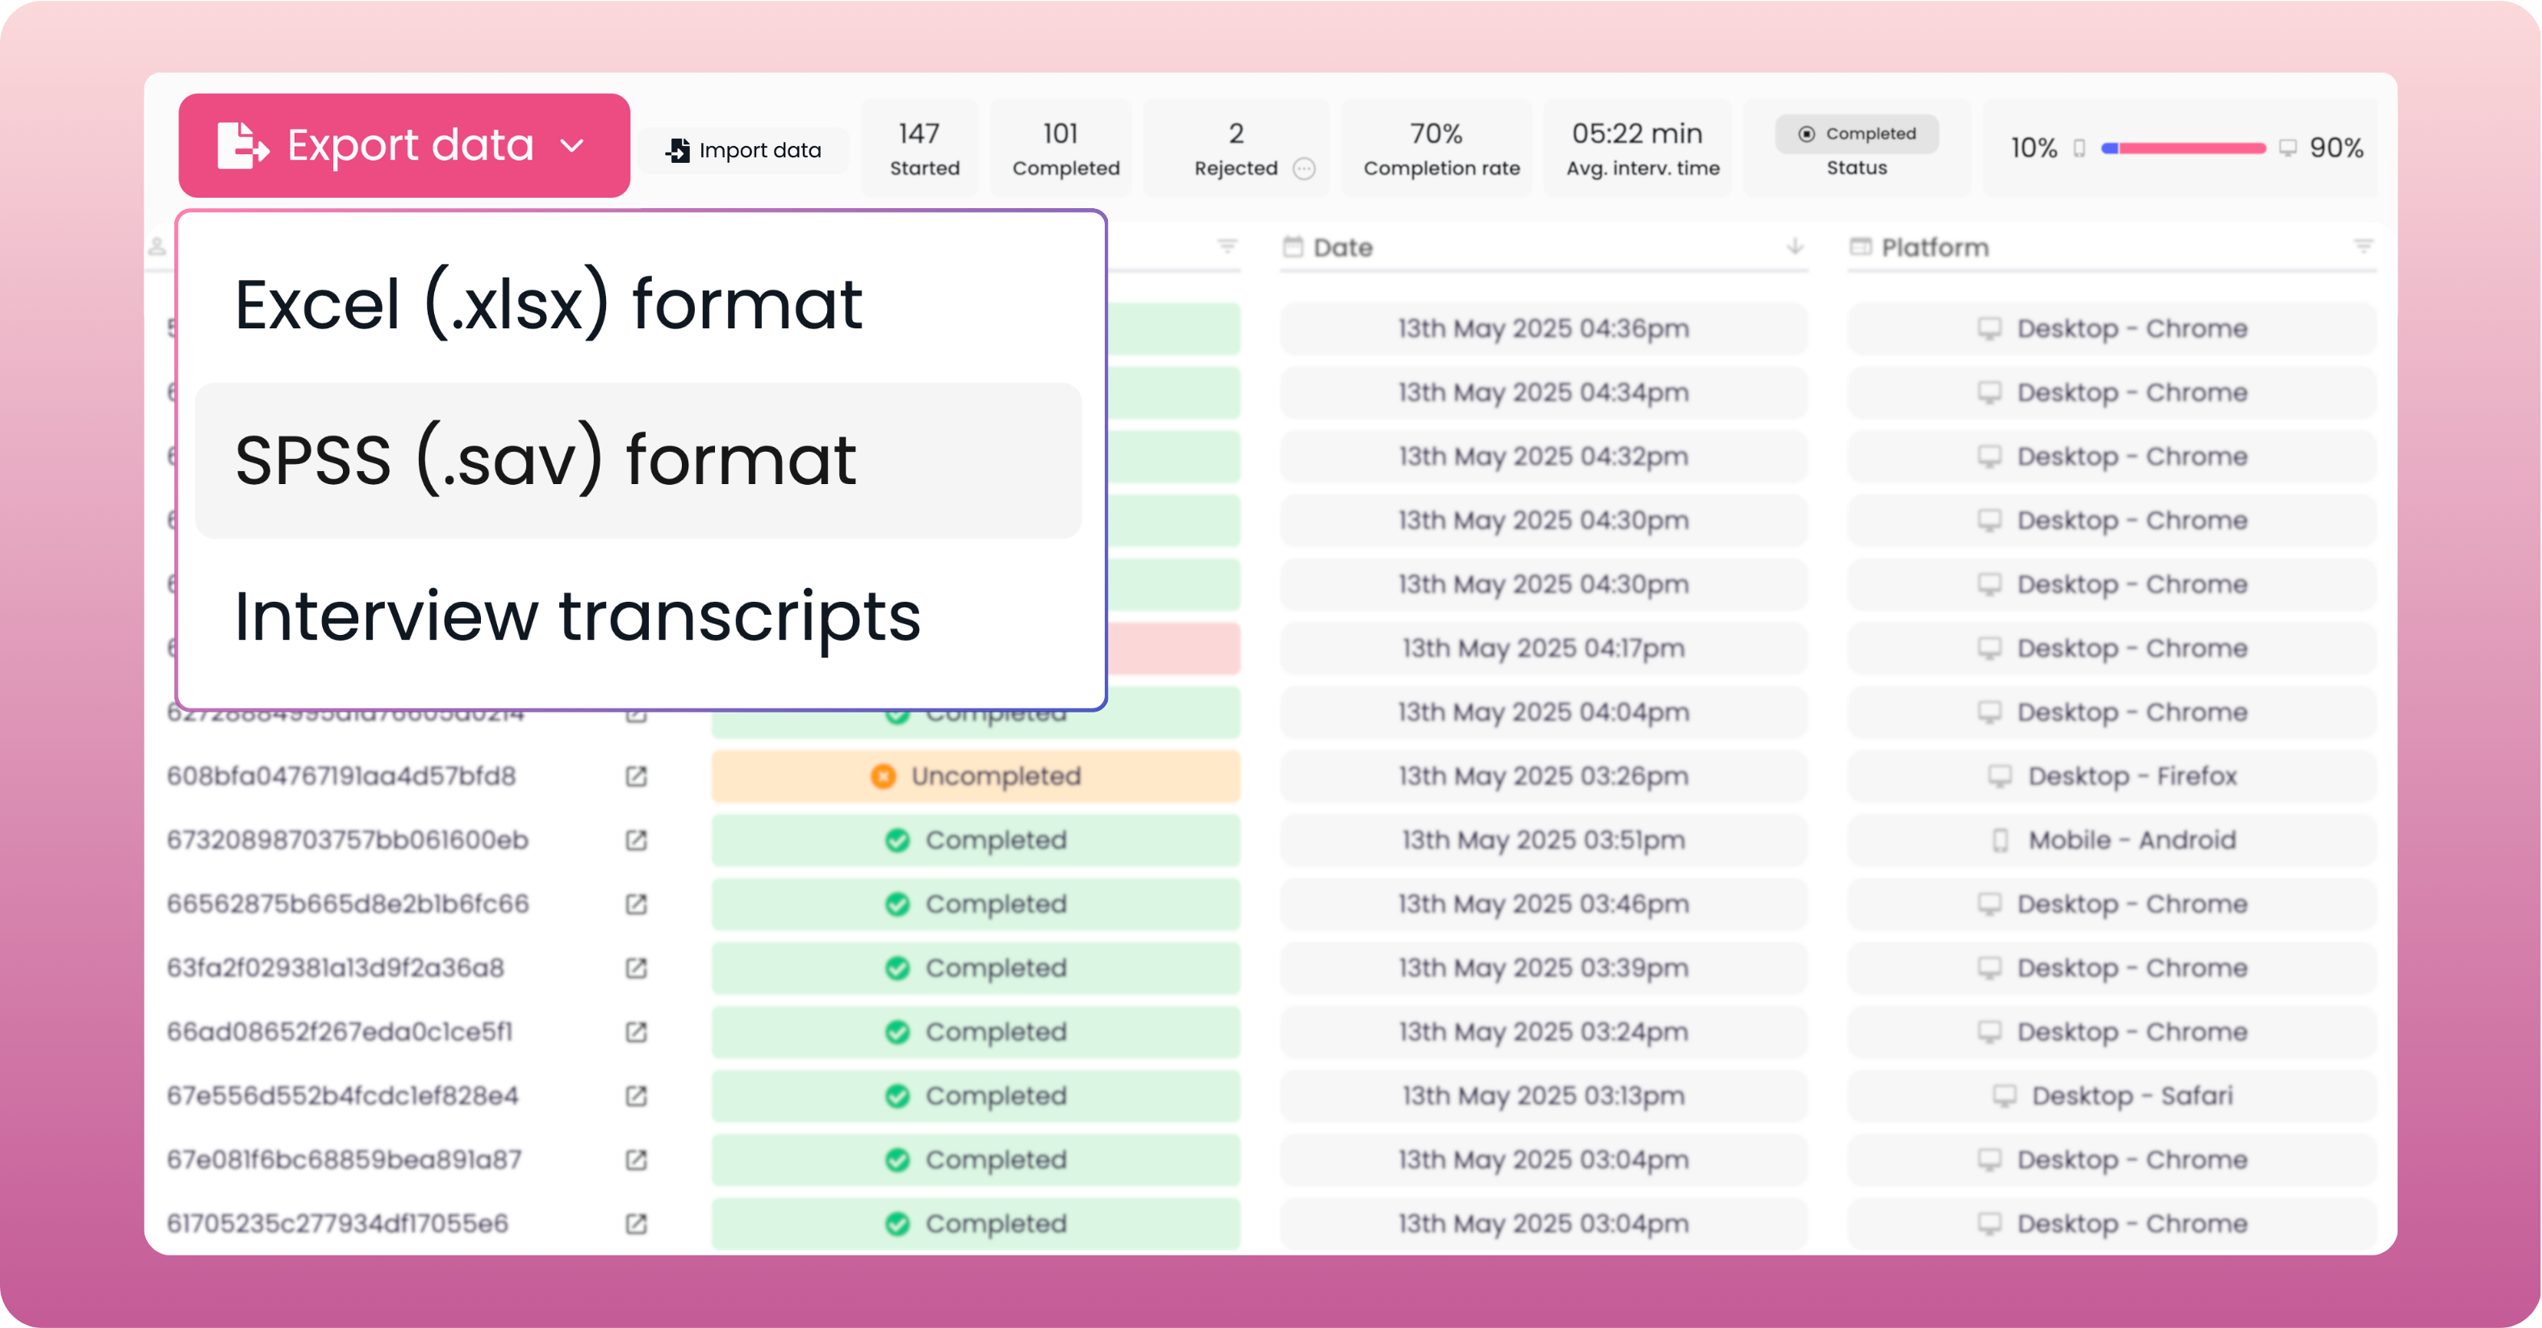The height and width of the screenshot is (1328, 2542).
Task: Click the Desktop - Safari platform cell
Action: tap(2112, 1096)
